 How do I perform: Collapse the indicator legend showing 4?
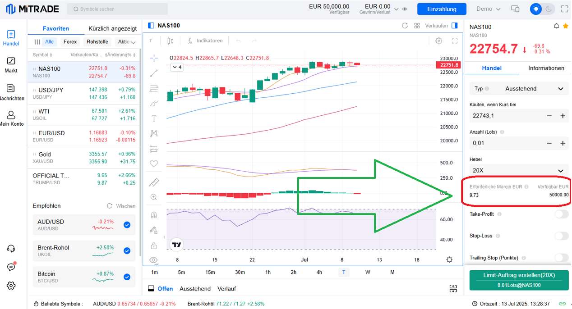click(176, 67)
